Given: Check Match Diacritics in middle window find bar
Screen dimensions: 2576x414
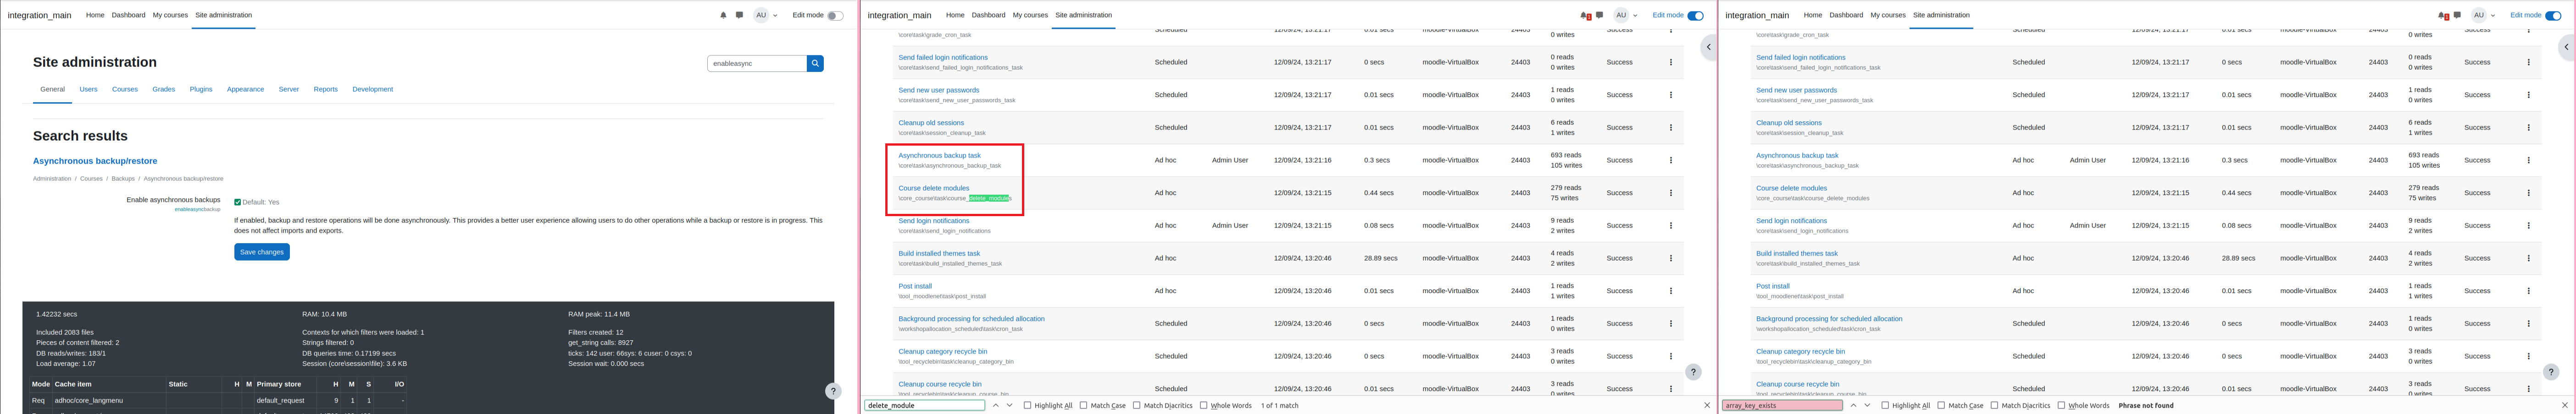Looking at the screenshot, I should click(x=1136, y=405).
